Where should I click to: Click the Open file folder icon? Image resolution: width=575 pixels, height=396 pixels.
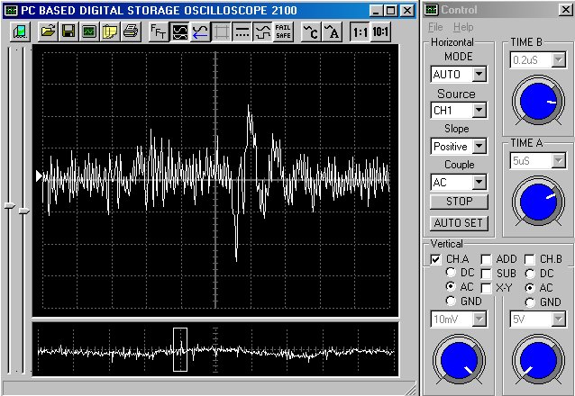click(48, 31)
